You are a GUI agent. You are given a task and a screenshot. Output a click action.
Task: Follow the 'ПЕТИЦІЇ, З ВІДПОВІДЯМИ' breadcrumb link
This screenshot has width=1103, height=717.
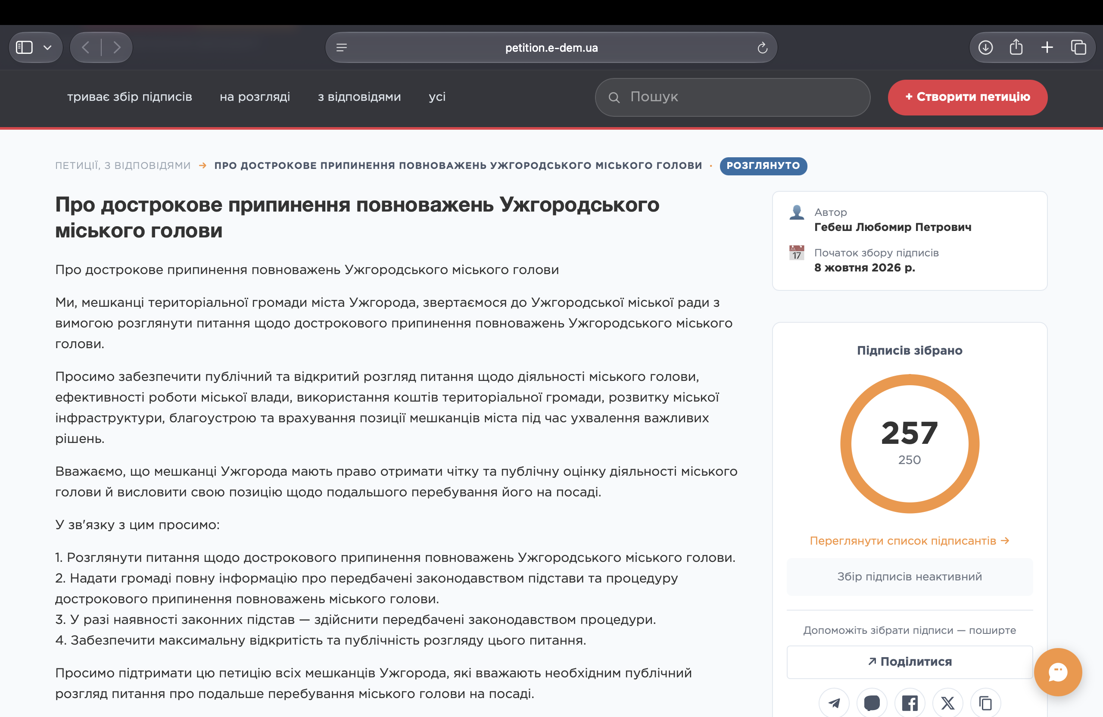point(123,165)
